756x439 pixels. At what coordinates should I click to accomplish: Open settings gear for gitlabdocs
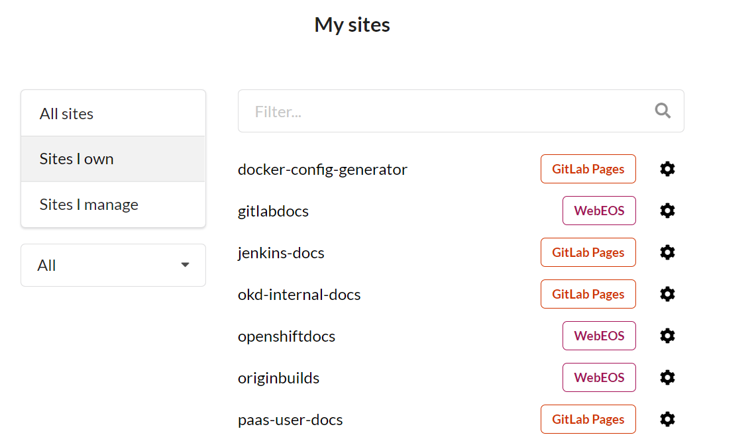(x=667, y=211)
